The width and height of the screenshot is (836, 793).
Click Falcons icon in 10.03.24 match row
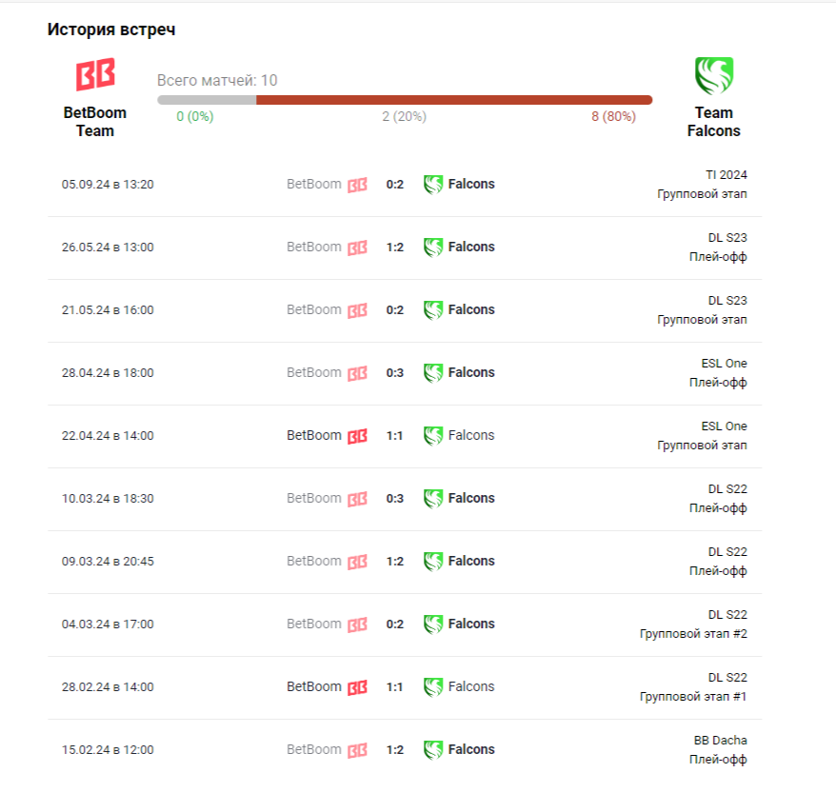point(433,498)
